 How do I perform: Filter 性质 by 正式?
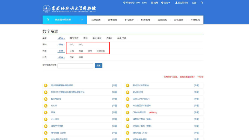tap(72, 51)
